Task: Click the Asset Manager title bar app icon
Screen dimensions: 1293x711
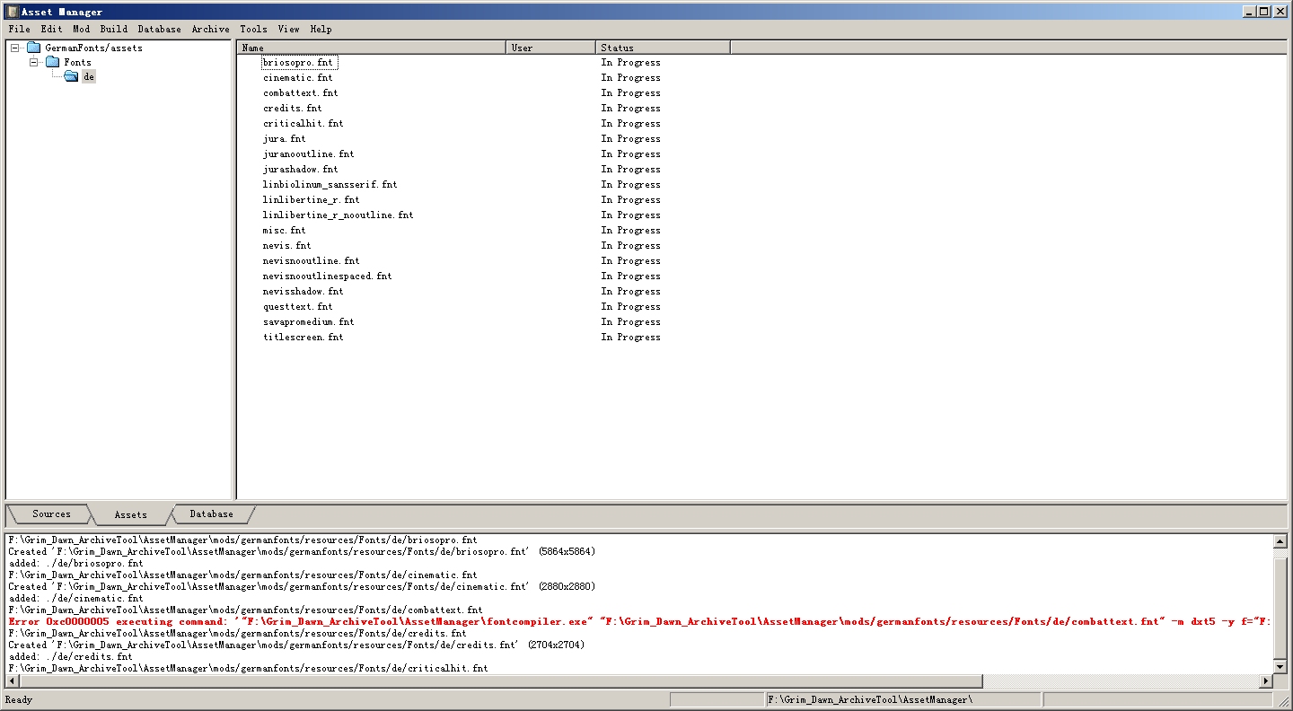Action: tap(13, 12)
